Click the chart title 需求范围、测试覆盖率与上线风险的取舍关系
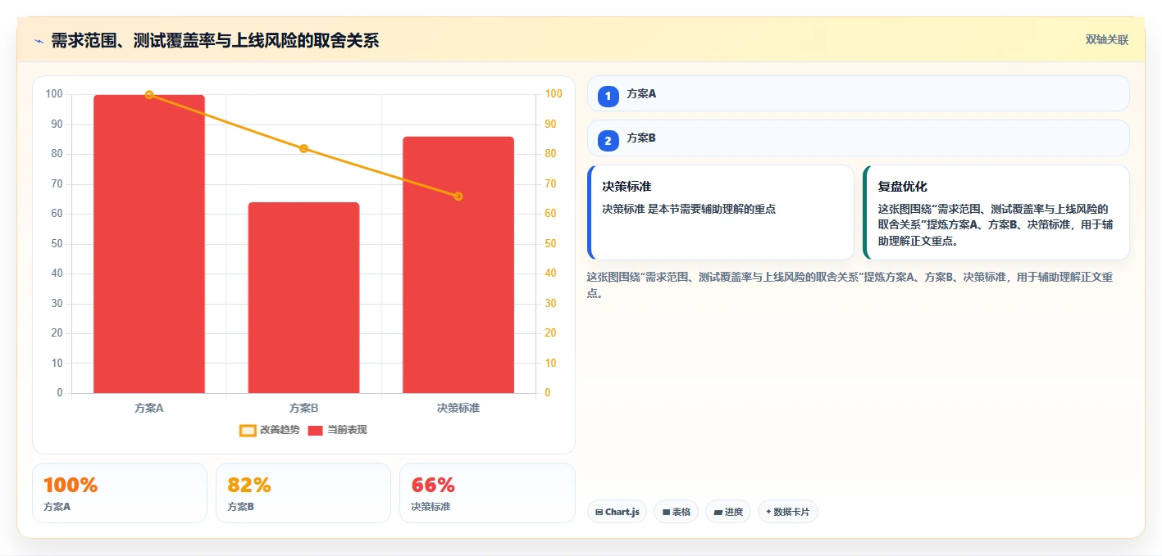The height and width of the screenshot is (556, 1162). coord(215,41)
